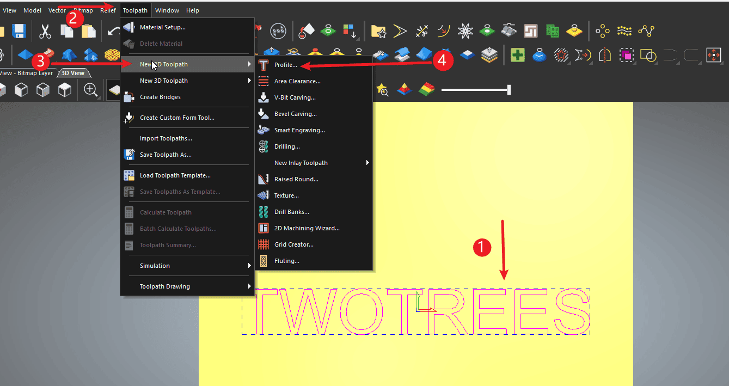Viewport: 729px width, 386px height.
Task: Click the brown square maze icon
Action: [531, 31]
